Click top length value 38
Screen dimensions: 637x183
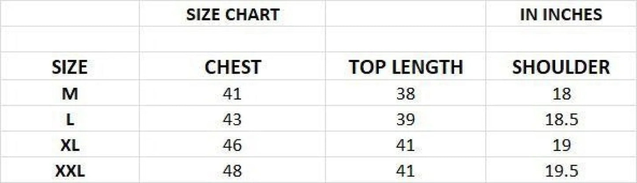click(x=406, y=94)
